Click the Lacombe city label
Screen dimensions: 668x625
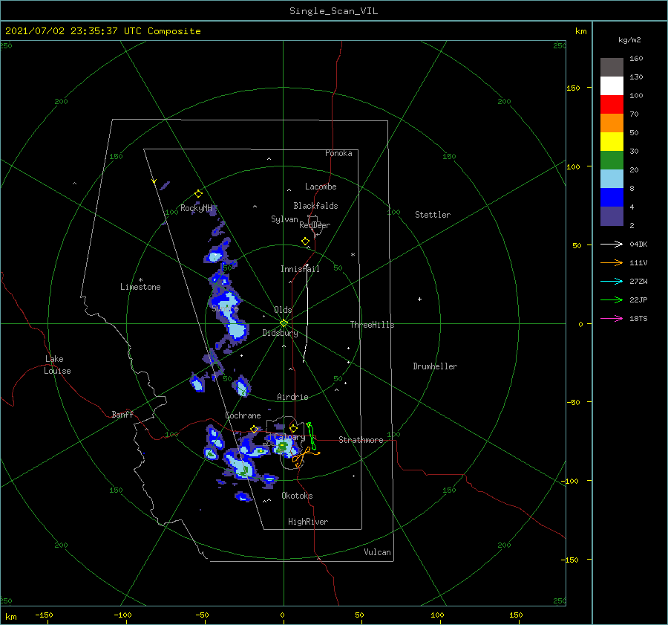321,187
